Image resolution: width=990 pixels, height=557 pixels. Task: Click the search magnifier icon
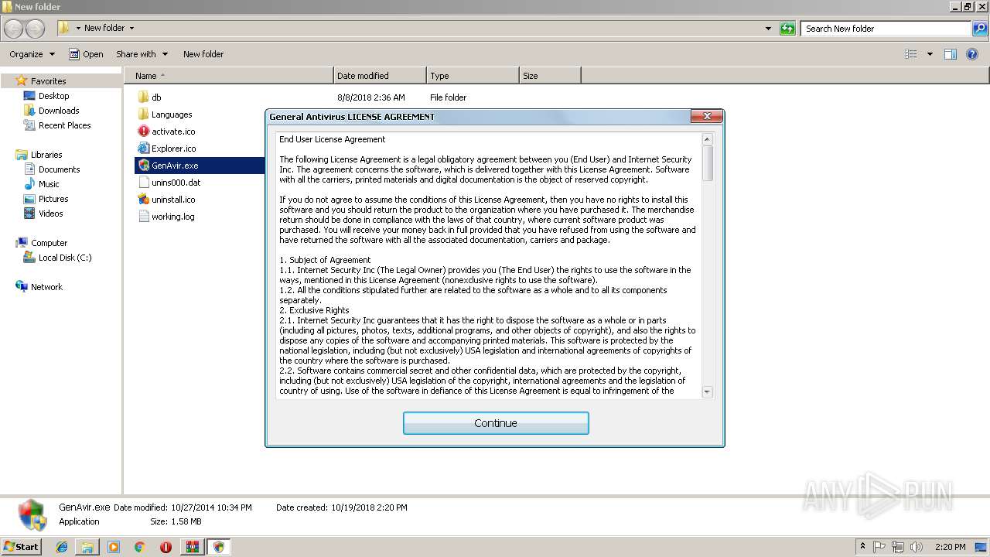click(x=979, y=29)
